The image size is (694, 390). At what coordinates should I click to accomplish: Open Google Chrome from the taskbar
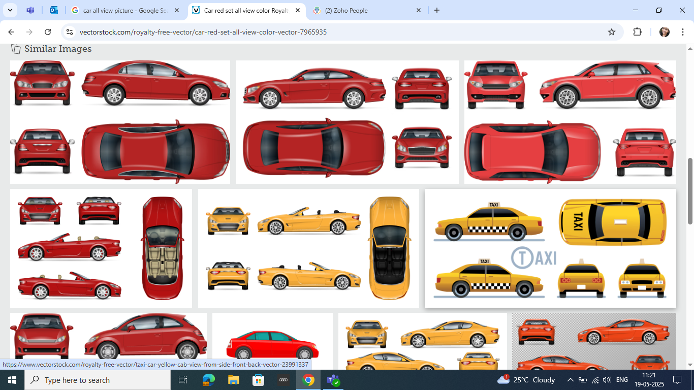[308, 380]
